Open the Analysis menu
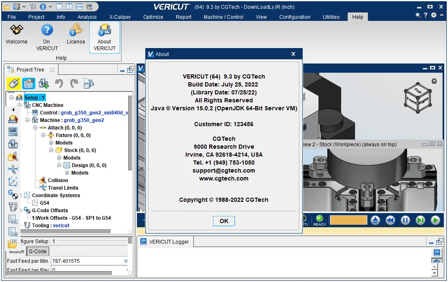Image resolution: width=448 pixels, height=282 pixels. click(87, 17)
